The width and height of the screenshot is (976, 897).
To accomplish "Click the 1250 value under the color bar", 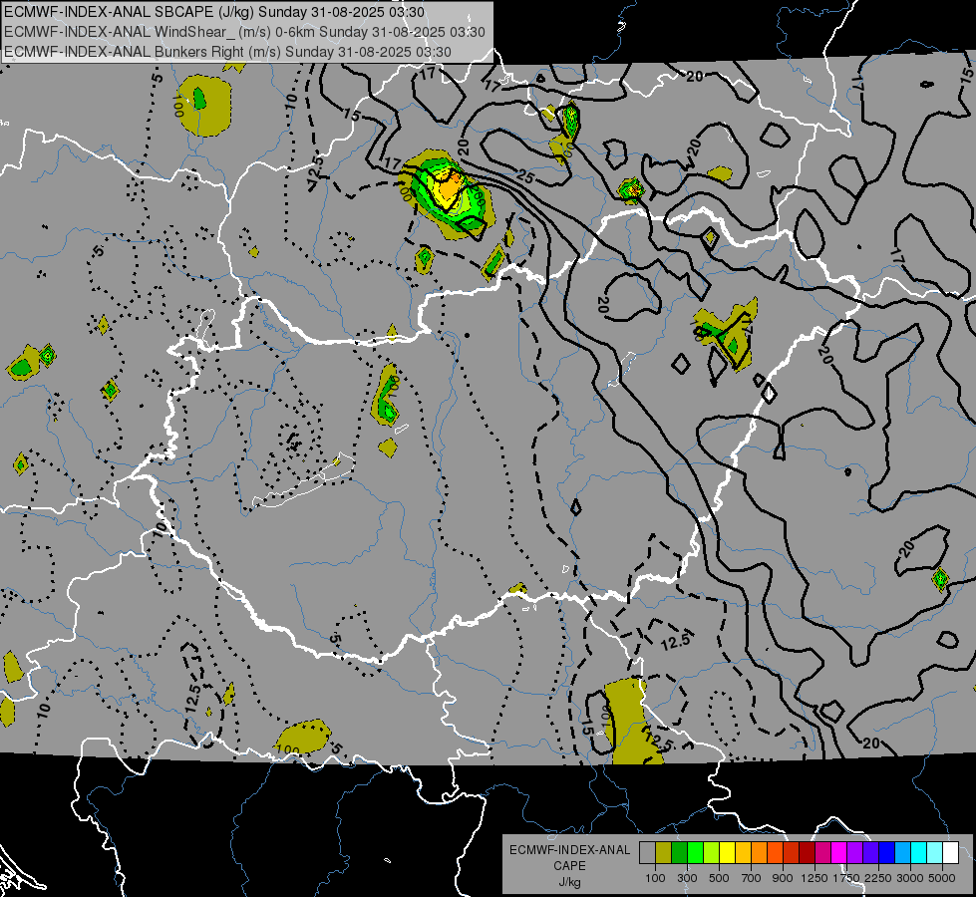I will pos(814,878).
